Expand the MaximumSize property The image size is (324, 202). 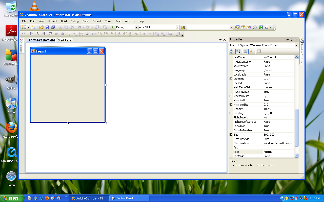[231, 96]
